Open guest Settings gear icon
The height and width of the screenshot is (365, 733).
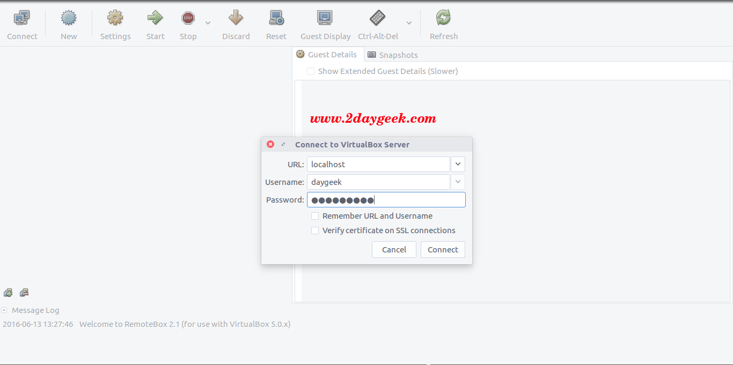tap(115, 19)
